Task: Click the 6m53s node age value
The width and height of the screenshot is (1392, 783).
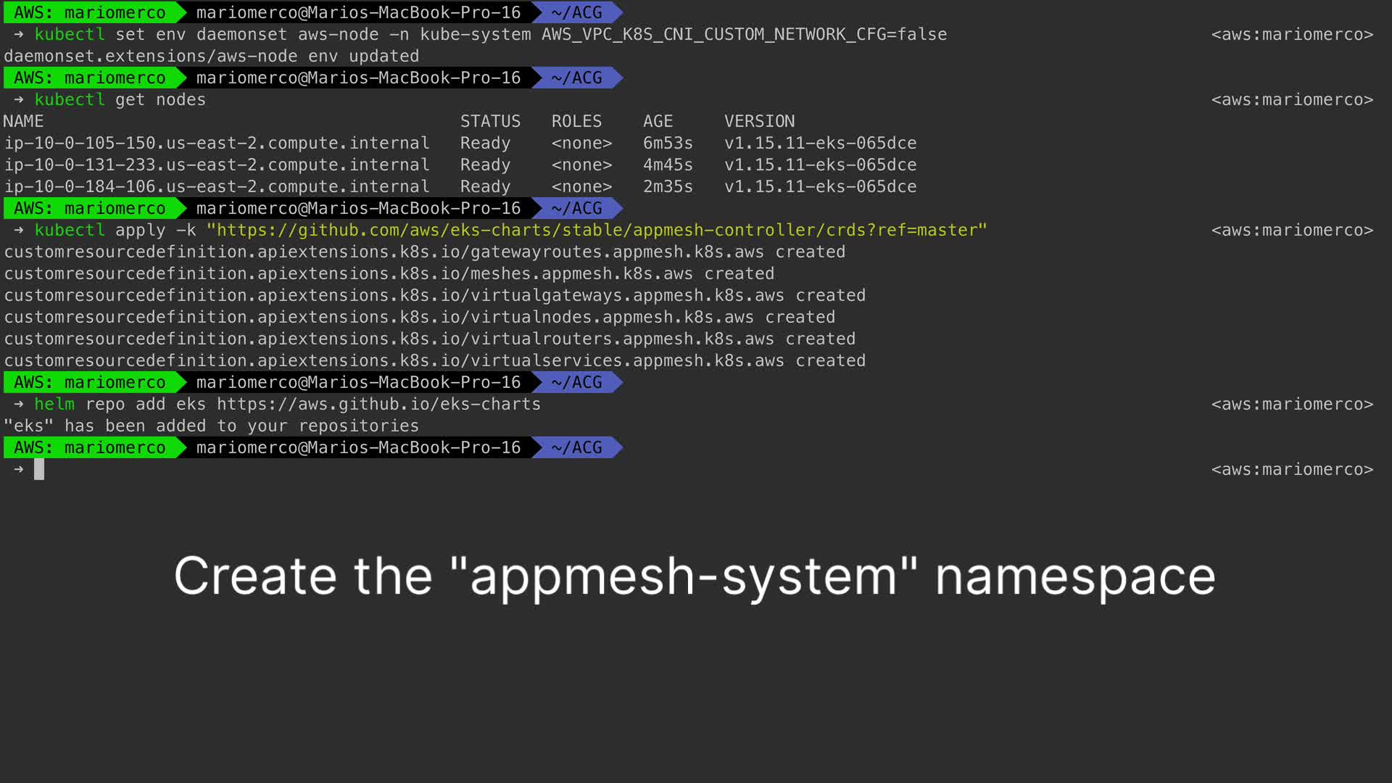Action: point(667,144)
